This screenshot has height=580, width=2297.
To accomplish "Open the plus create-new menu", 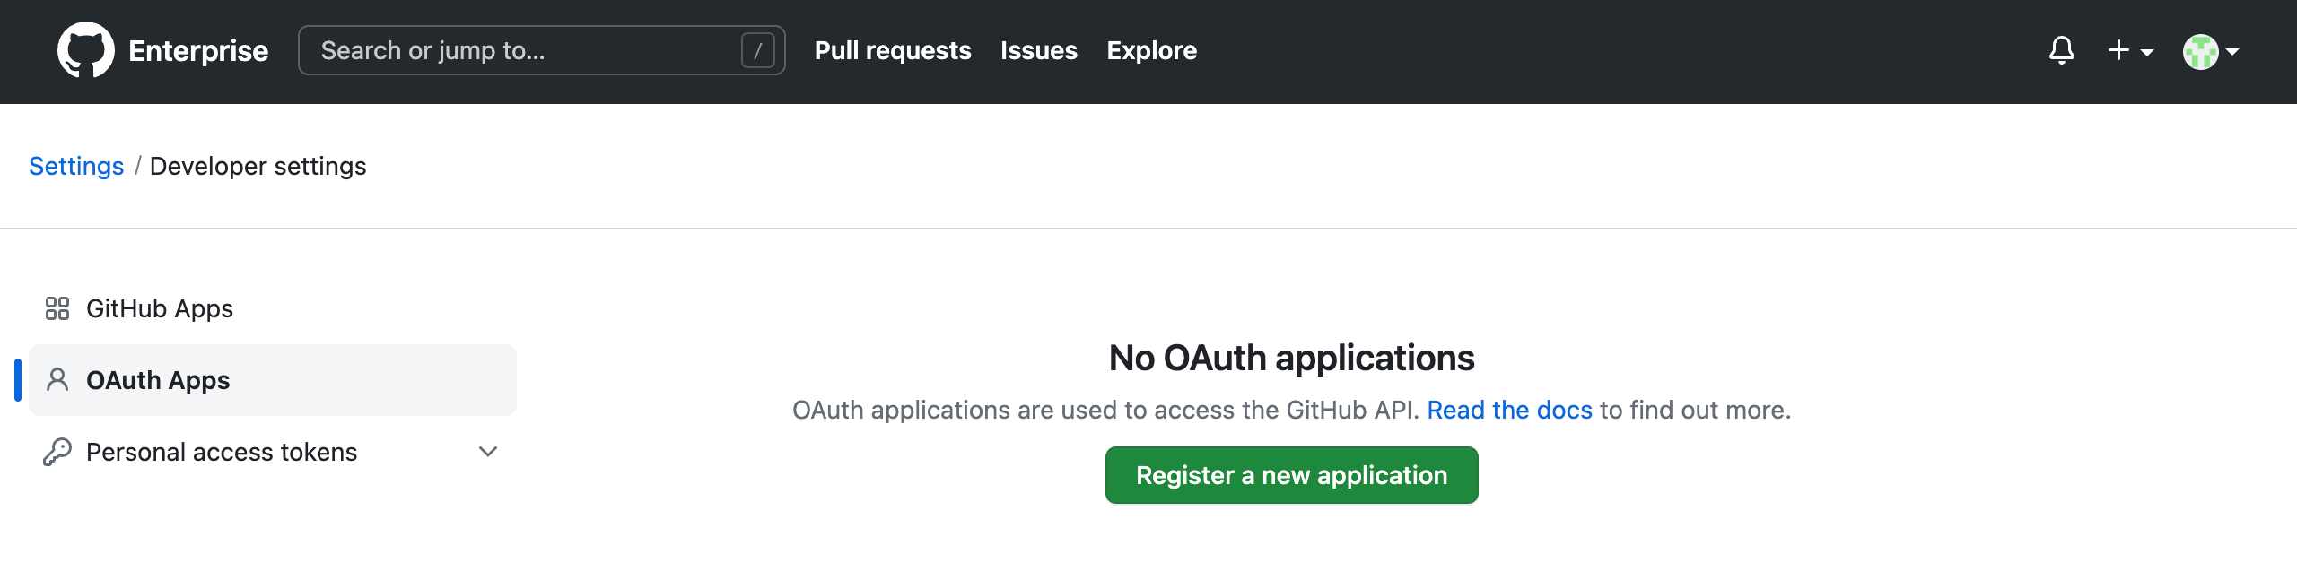I will 2130,51.
